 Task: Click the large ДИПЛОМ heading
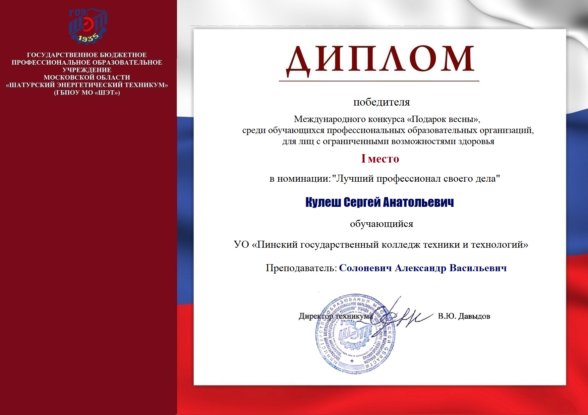(380, 61)
